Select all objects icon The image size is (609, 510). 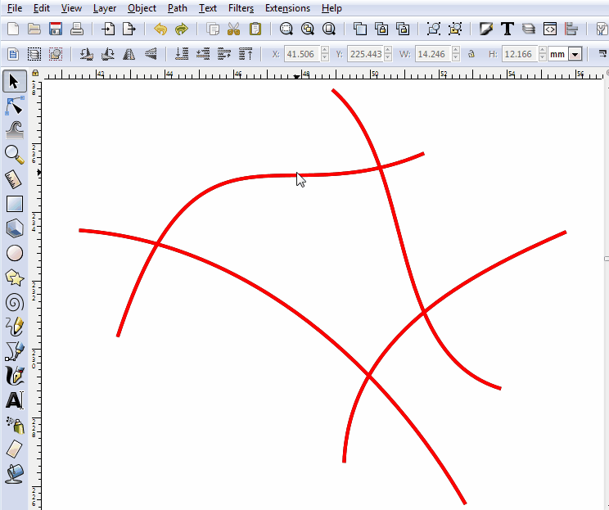pos(13,54)
